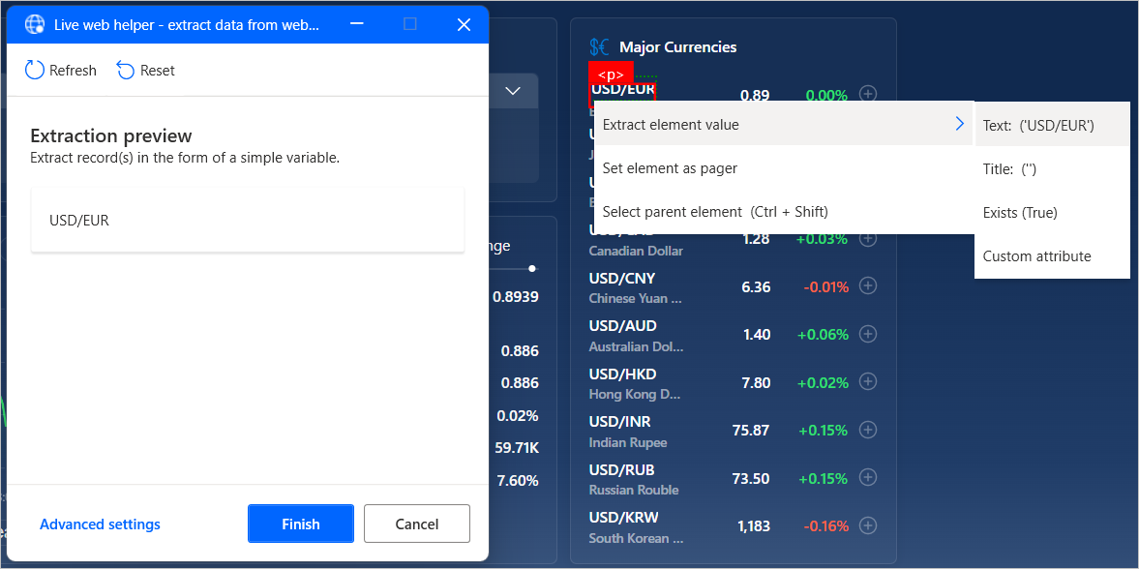Click the plus icon beside USD/RUB
Viewport: 1139px width, 569px height.
click(867, 477)
